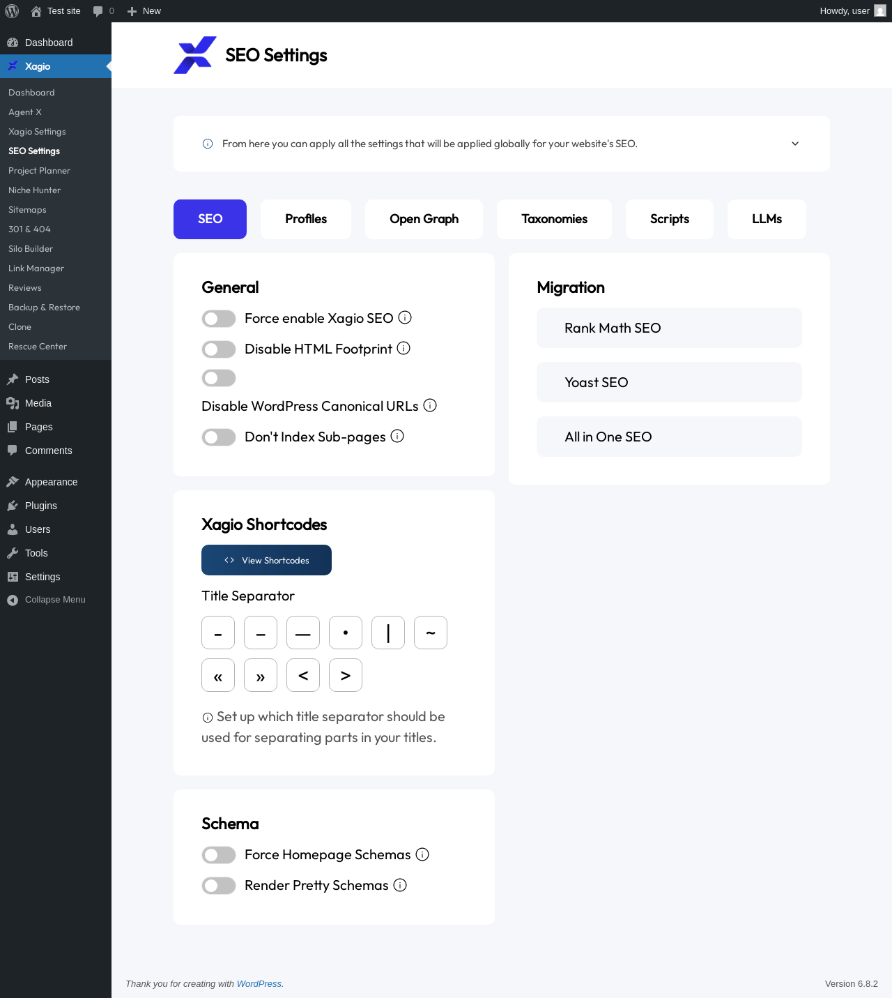This screenshot has width=892, height=998.
Task: Switch to the SEO tab
Action: coord(210,219)
